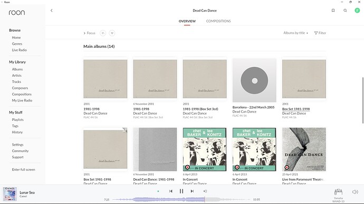
Task: Switch to the Compositions tab
Action: [218, 21]
